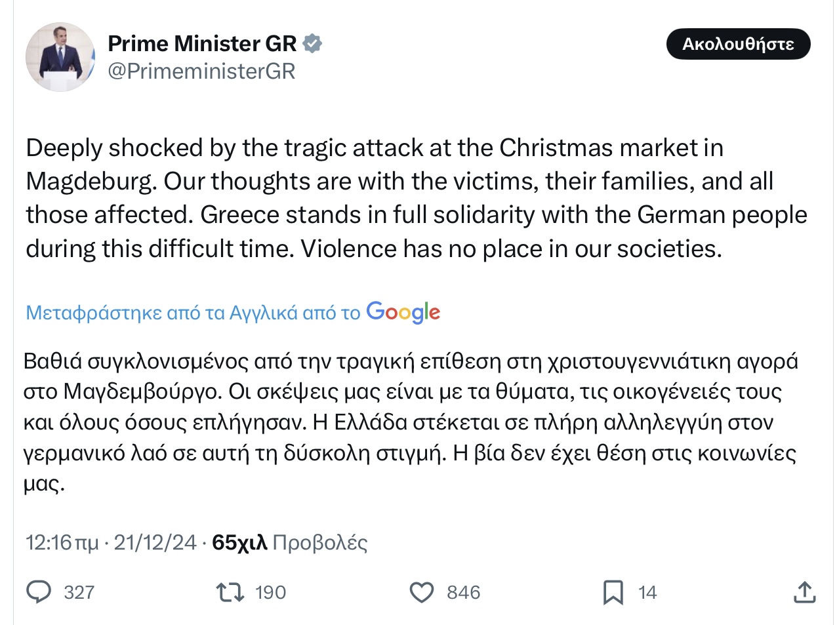Click the Μεταφράστηκε από τα Αγγλικά translation link

(193, 313)
